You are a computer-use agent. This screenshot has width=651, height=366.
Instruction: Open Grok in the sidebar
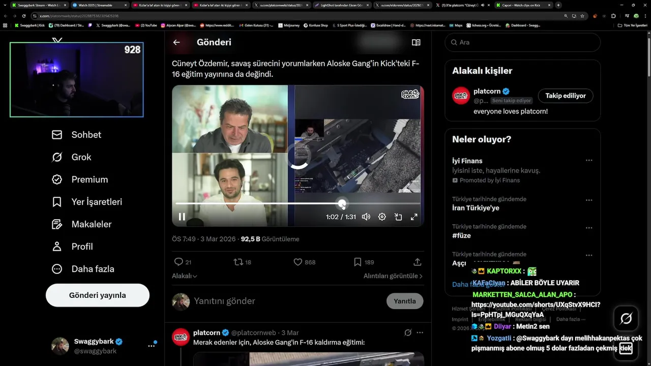71,157
